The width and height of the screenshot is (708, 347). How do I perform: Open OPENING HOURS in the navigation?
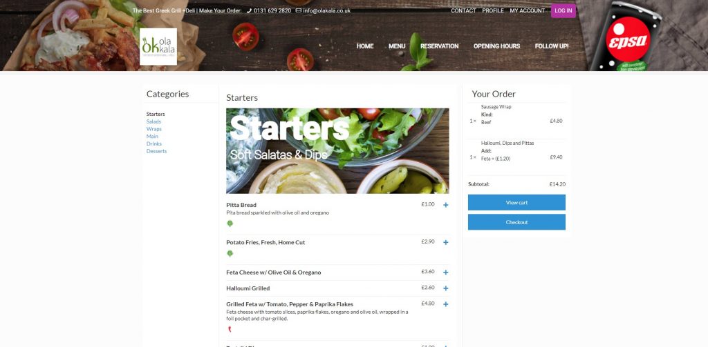click(x=496, y=46)
